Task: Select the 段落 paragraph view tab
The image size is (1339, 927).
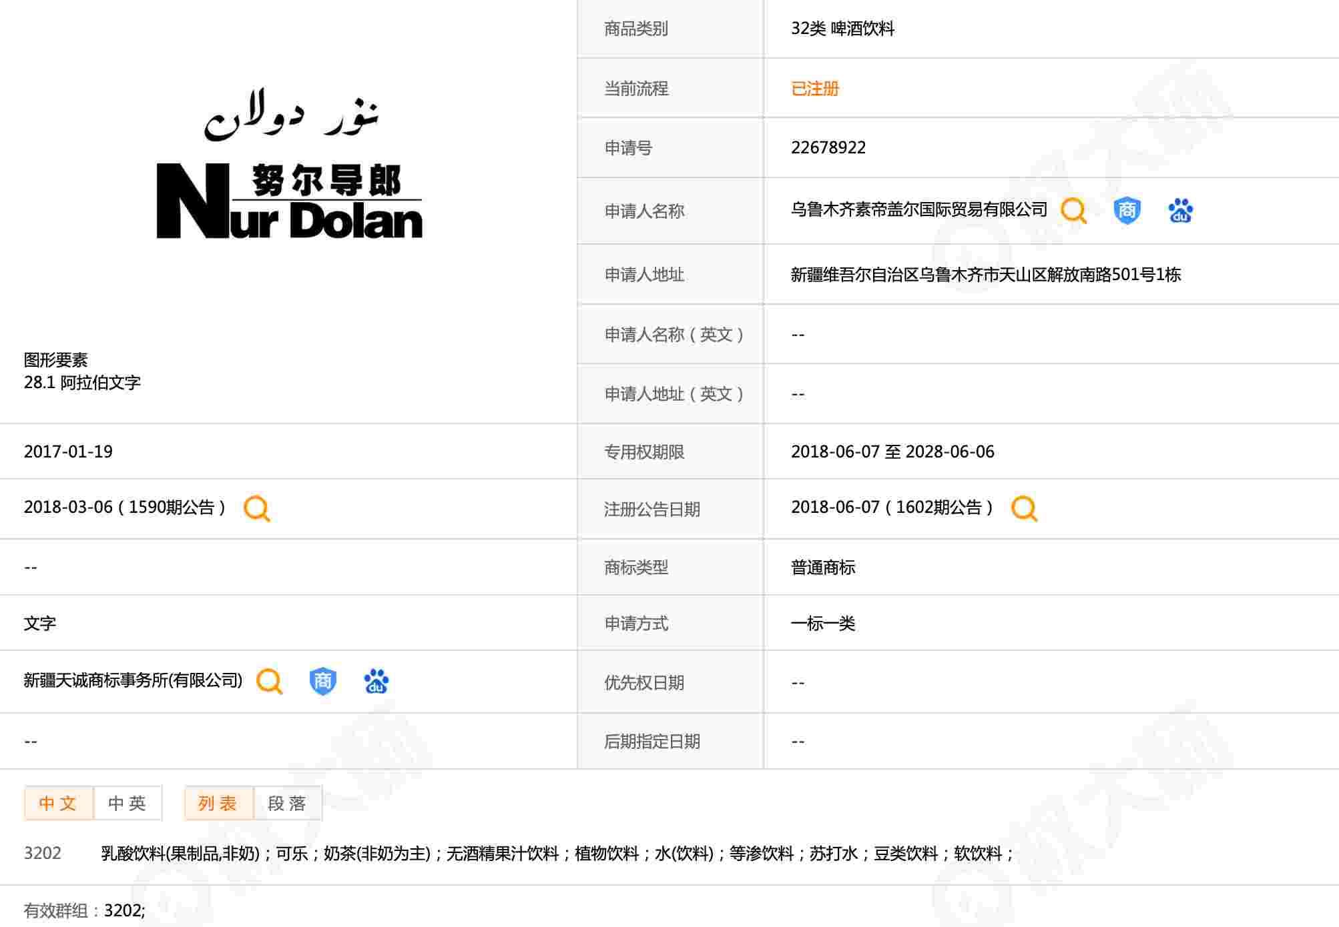Action: click(x=288, y=803)
